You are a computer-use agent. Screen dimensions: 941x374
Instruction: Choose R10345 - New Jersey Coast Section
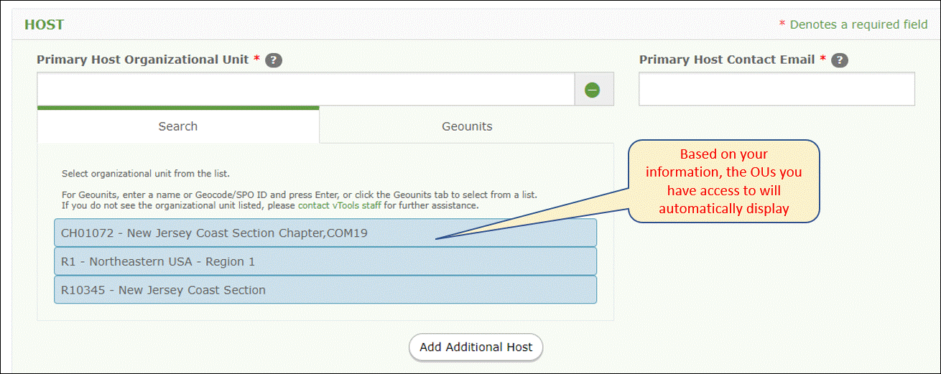coord(325,290)
